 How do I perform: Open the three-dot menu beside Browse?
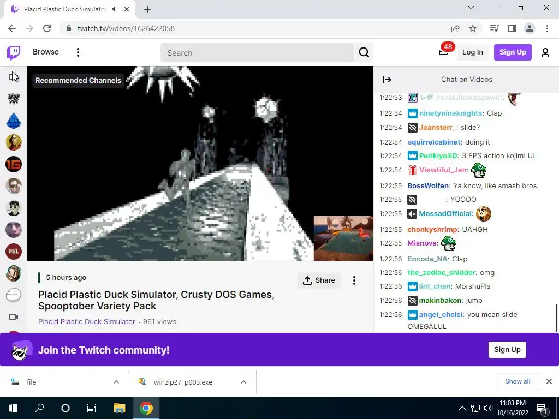[78, 52]
